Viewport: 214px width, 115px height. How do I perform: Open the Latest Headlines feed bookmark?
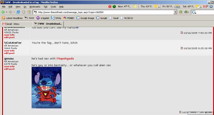point(12,18)
